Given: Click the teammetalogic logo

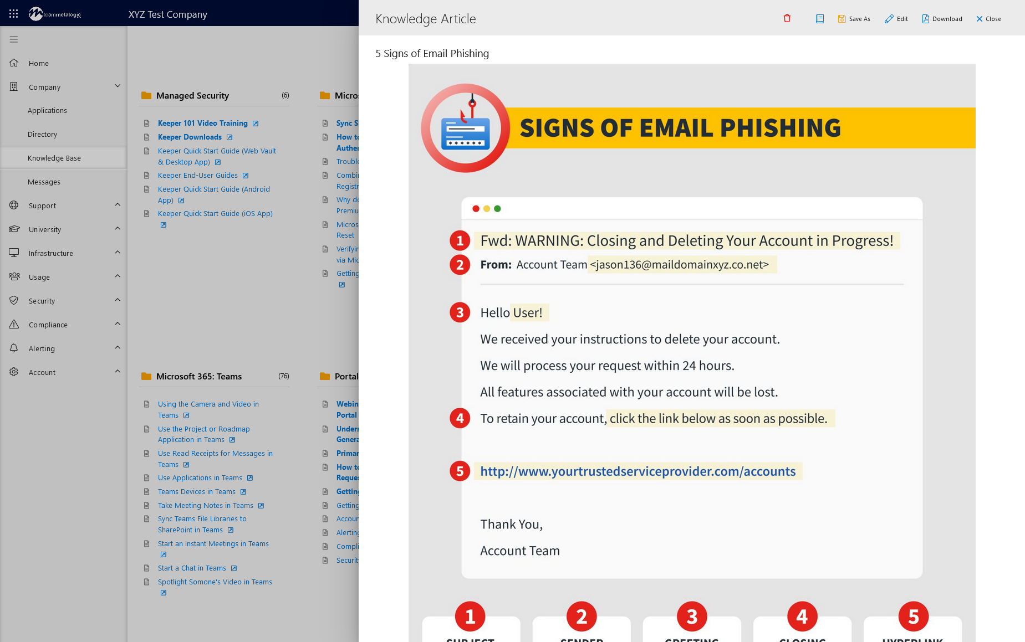Looking at the screenshot, I should click(x=55, y=14).
